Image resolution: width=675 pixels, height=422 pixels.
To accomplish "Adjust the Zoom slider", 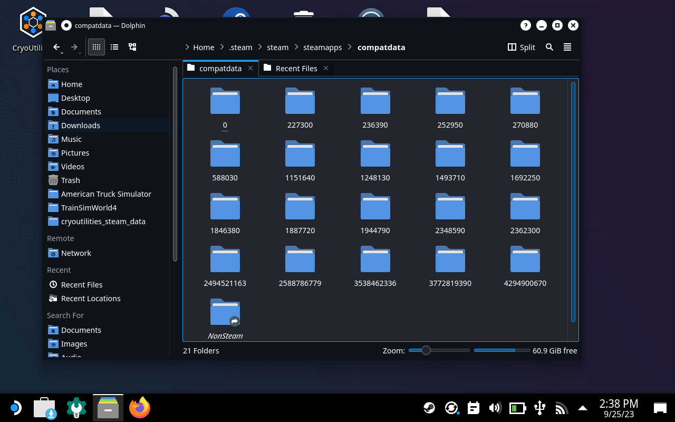I will 426,350.
